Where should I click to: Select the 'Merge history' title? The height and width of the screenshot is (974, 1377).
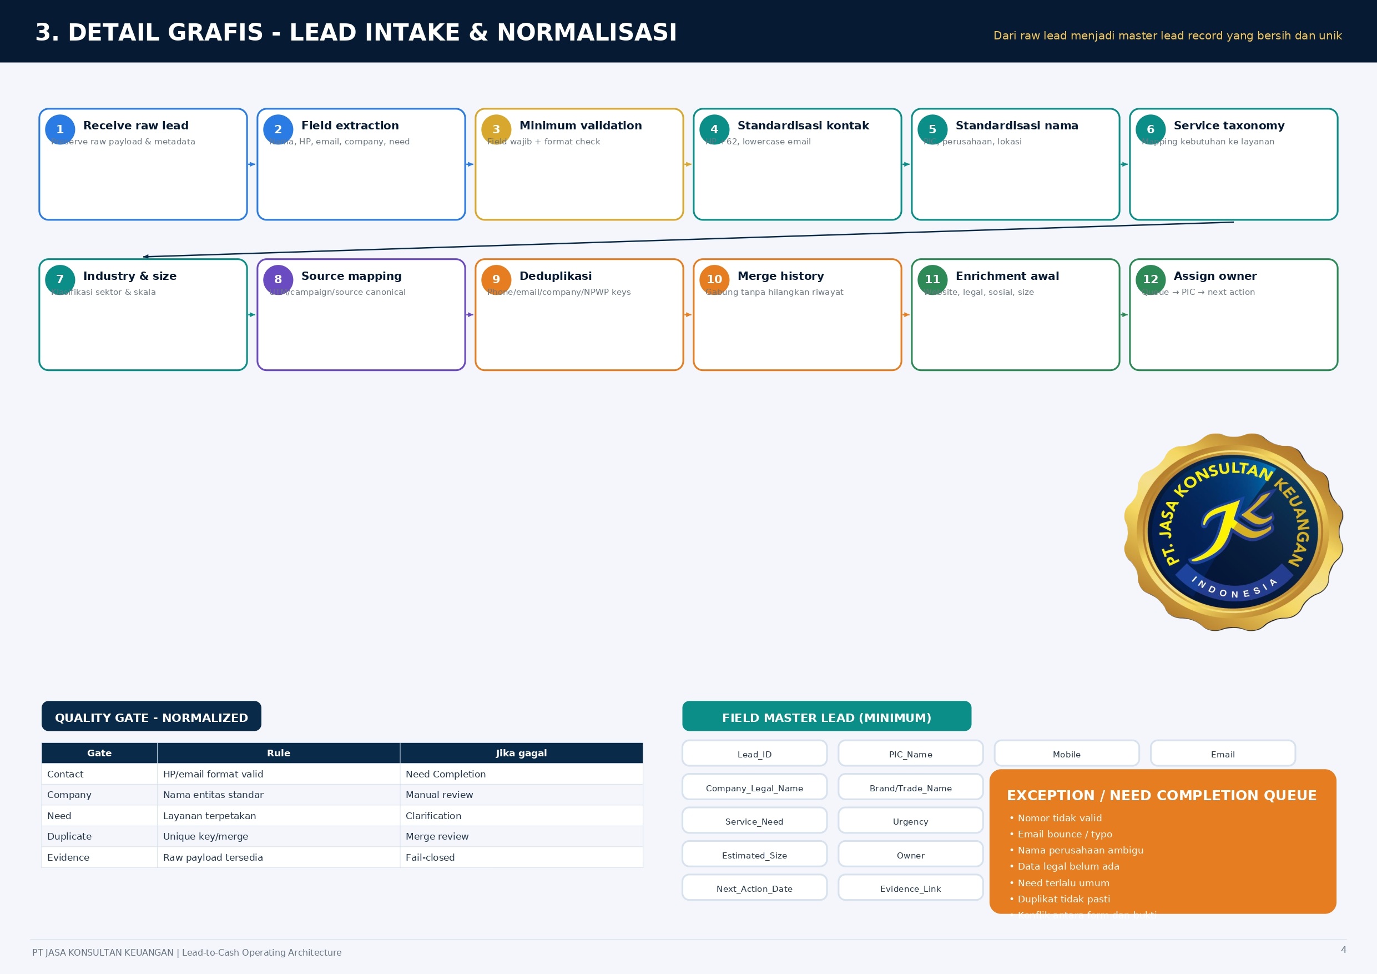point(781,276)
